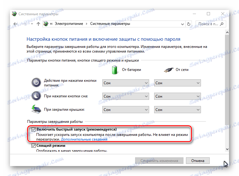Image resolution: width=239 pixels, height=176 pixels.
Task: Click the laptop lid closing icon
Action: click(36, 109)
